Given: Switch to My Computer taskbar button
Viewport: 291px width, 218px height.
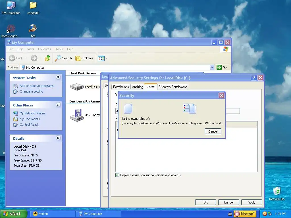Looking at the screenshot, I should coord(98,214).
